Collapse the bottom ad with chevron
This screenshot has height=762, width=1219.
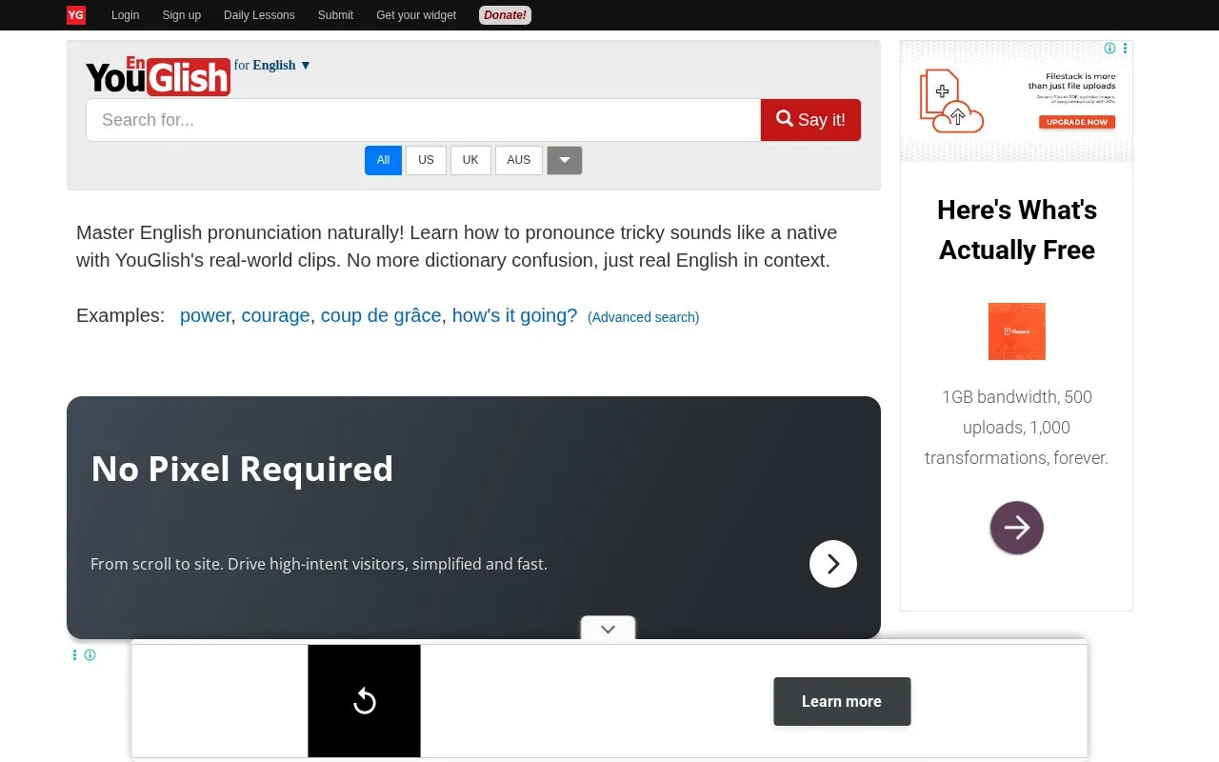tap(609, 629)
